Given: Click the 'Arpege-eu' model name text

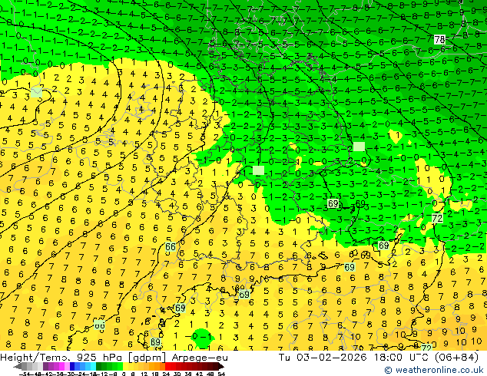Looking at the screenshot, I should [x=200, y=358].
